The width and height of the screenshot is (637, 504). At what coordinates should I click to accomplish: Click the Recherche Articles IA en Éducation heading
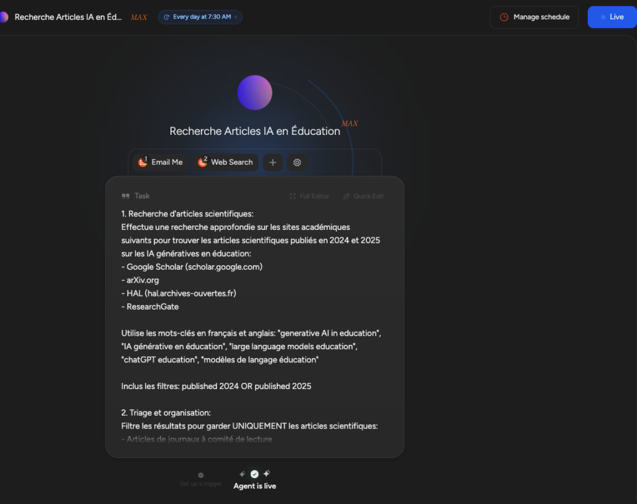(x=254, y=131)
